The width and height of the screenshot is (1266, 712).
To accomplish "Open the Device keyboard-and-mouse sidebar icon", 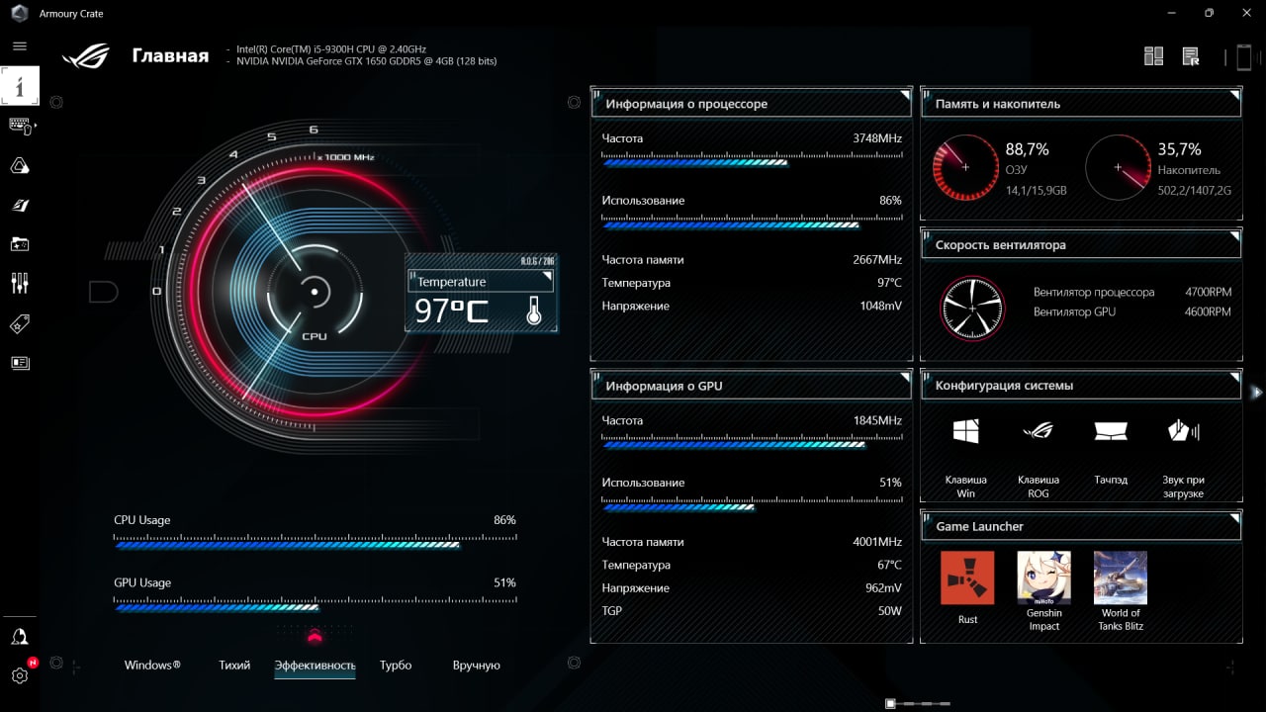I will point(21,126).
